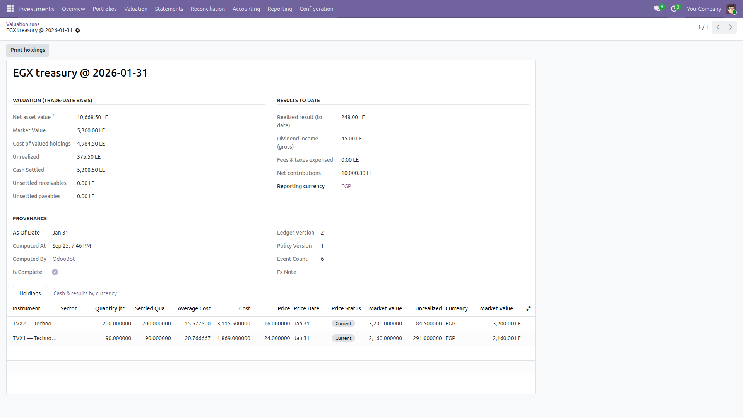Open the conversations messages icon

(x=657, y=9)
